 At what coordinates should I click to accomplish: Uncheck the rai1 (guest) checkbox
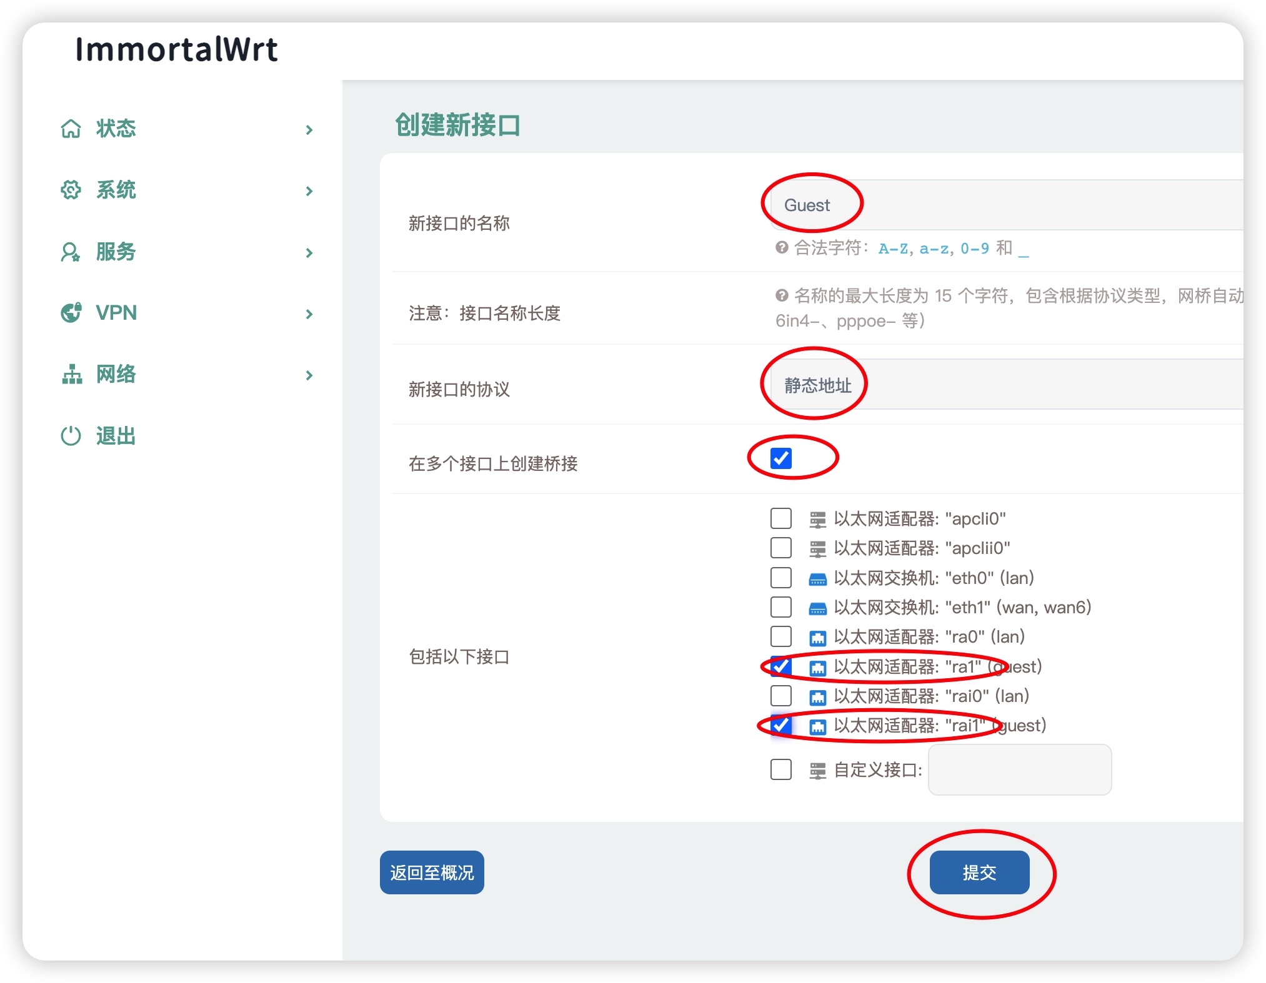pos(781,725)
